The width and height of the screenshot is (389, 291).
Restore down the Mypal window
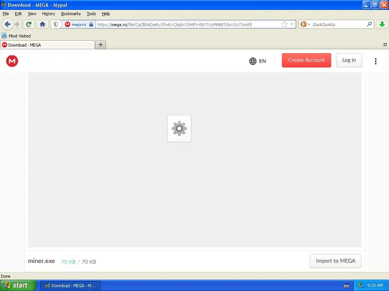(375, 5)
